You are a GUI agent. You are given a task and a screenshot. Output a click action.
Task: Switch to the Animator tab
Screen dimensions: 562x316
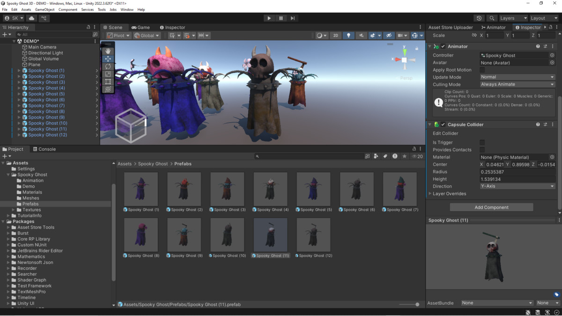[x=493, y=27]
